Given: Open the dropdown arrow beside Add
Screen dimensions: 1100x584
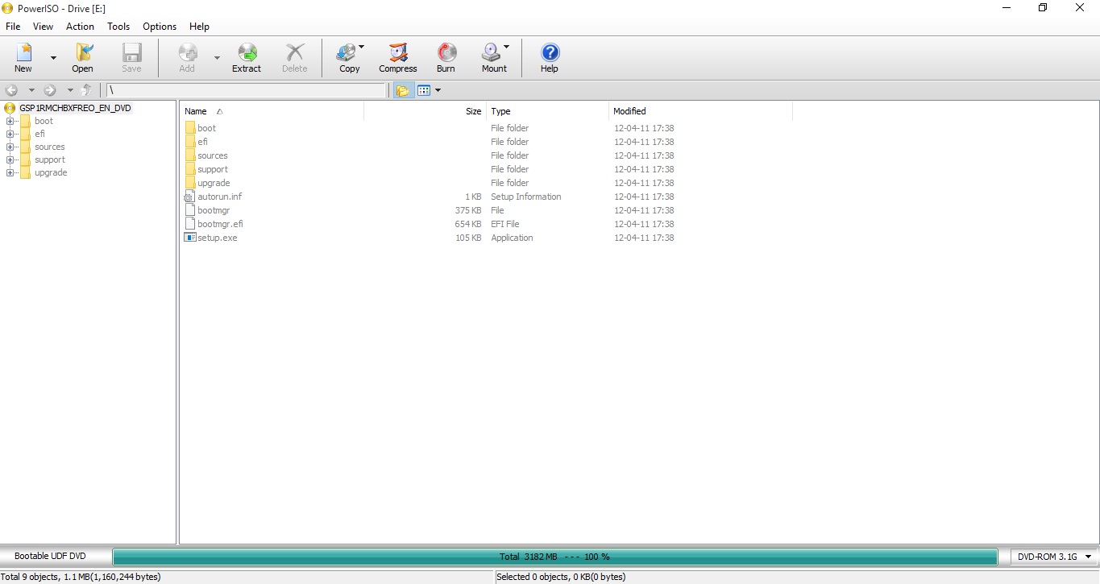Looking at the screenshot, I should (x=217, y=58).
